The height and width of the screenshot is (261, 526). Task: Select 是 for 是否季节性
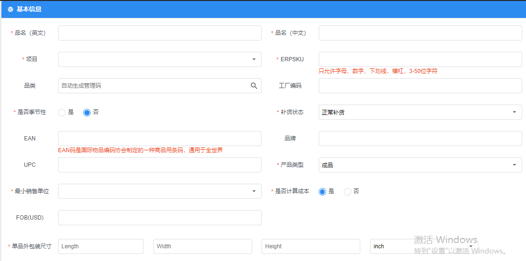[62, 113]
